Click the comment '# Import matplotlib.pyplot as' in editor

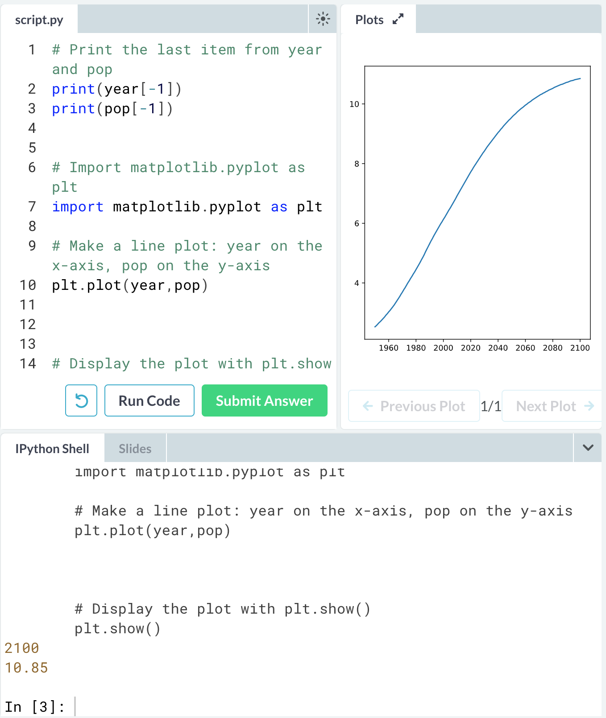point(178,168)
